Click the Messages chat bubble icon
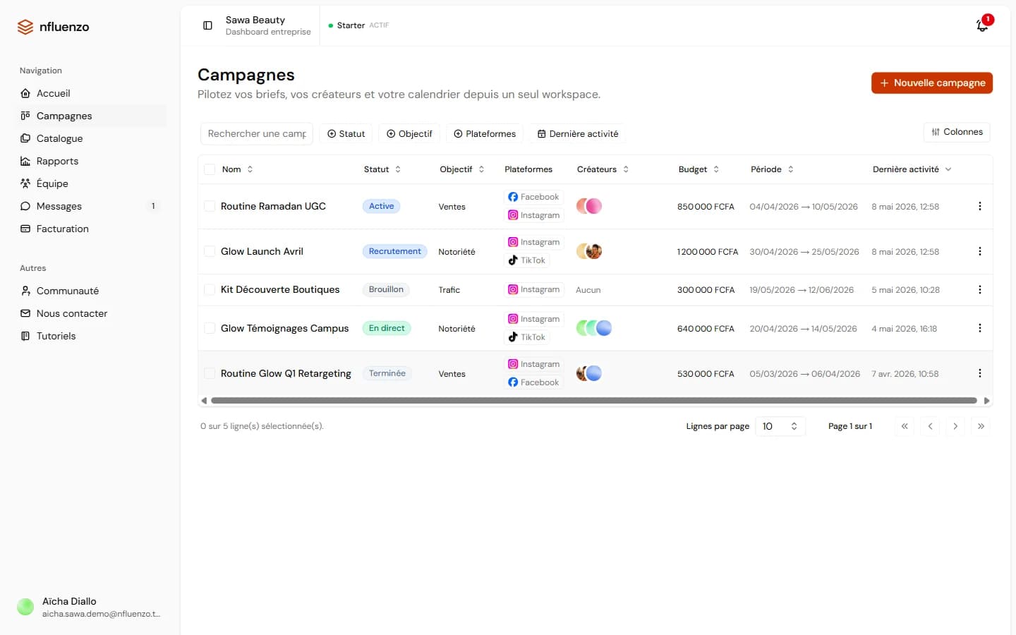This screenshot has width=1016, height=635. [25, 206]
